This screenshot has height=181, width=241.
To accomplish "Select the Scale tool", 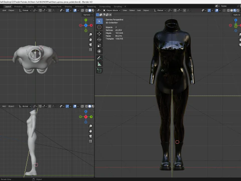I will click(x=99, y=45).
